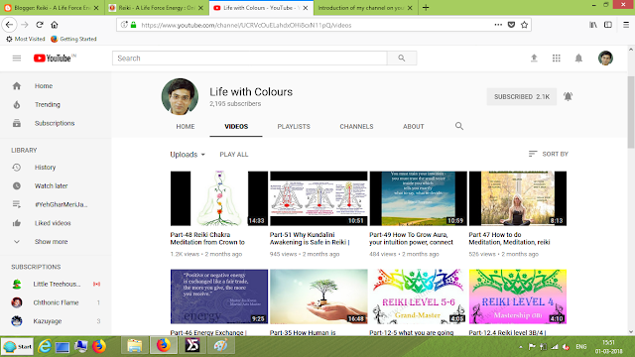The width and height of the screenshot is (635, 357).
Task: Save page to Pocket icon
Action: pos(512,25)
